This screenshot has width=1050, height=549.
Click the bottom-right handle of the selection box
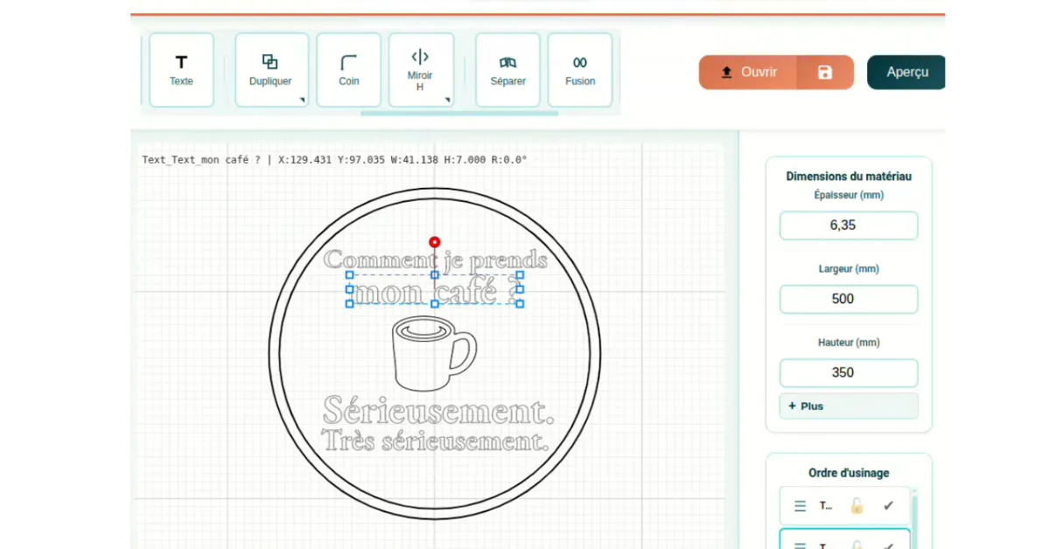point(520,303)
